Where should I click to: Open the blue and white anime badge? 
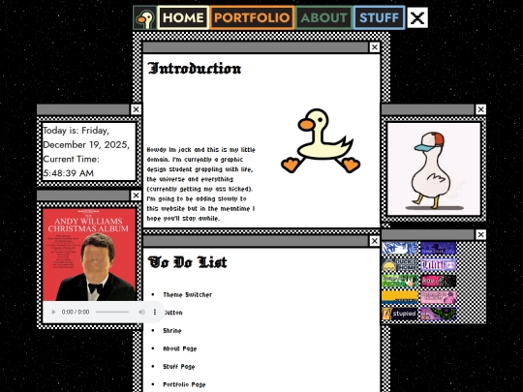(x=400, y=249)
